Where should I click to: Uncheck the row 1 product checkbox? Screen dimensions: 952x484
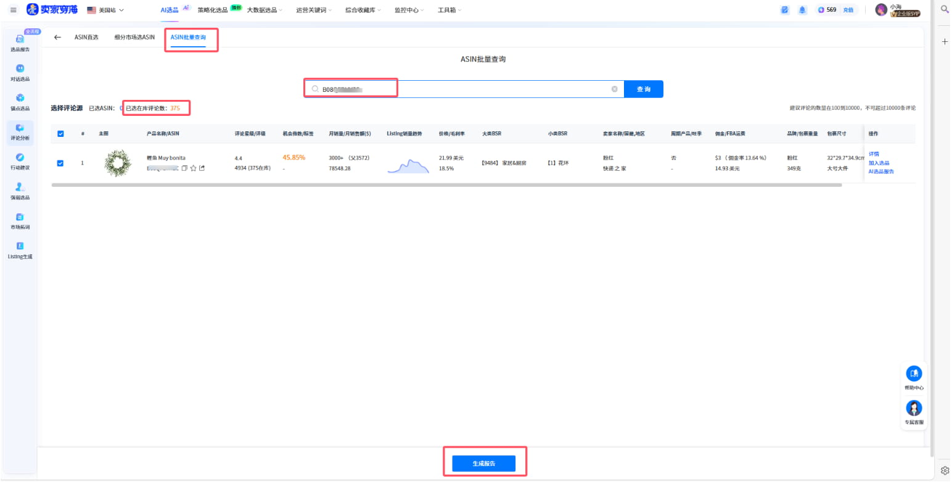pyautogui.click(x=60, y=163)
